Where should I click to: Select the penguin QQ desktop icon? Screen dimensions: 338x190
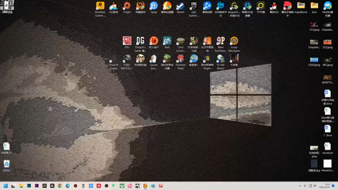(274, 7)
